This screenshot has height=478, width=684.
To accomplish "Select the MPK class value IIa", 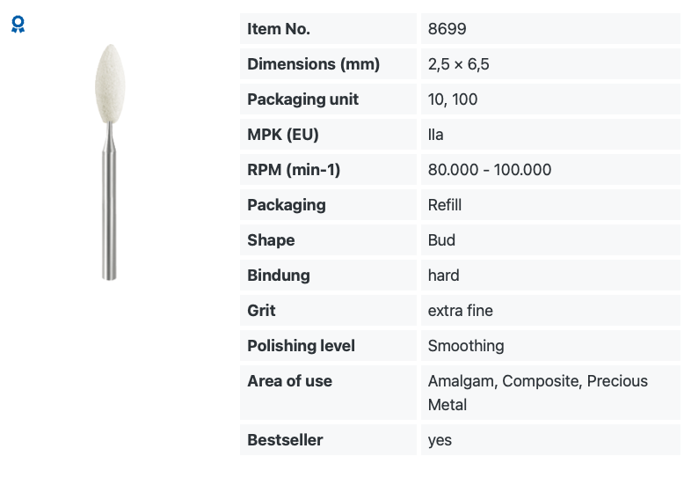I will click(x=435, y=135).
